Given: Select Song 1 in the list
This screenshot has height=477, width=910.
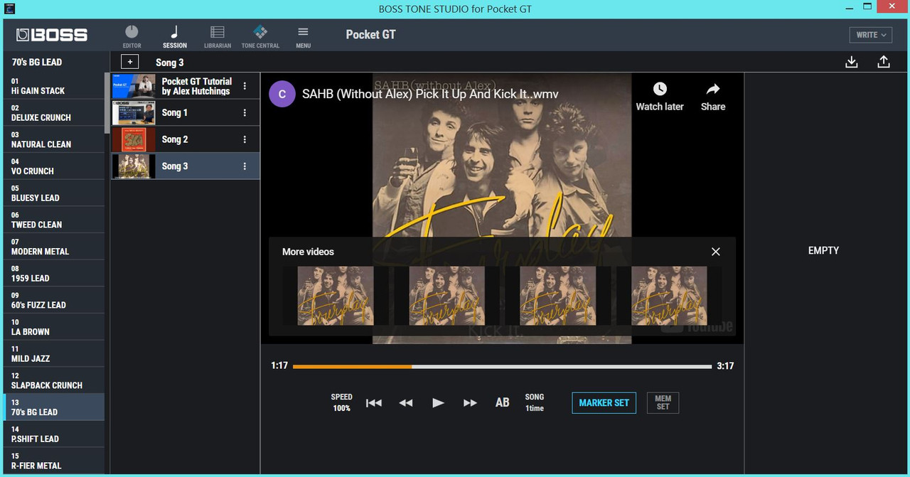Looking at the screenshot, I should click(186, 112).
